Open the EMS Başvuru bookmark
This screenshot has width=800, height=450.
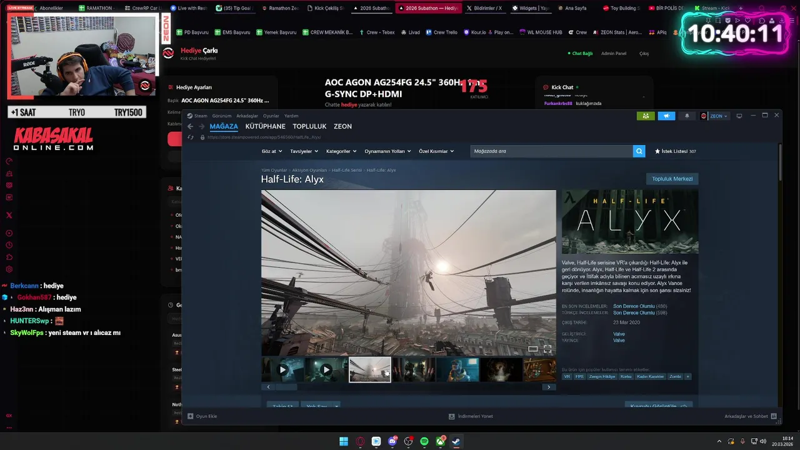pyautogui.click(x=232, y=32)
